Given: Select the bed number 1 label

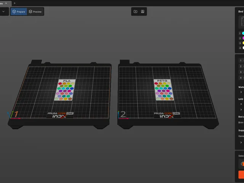Looking at the screenshot, I should coord(16,114).
